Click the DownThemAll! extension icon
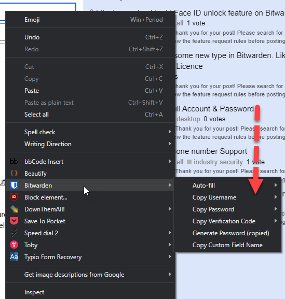285x299 pixels. click(x=14, y=209)
